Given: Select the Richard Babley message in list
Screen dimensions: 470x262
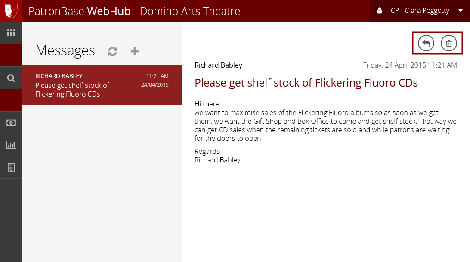Looking at the screenshot, I should (102, 85).
